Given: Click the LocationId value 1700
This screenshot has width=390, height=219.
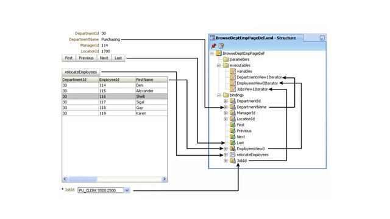Looking at the screenshot, I should pyautogui.click(x=105, y=51).
